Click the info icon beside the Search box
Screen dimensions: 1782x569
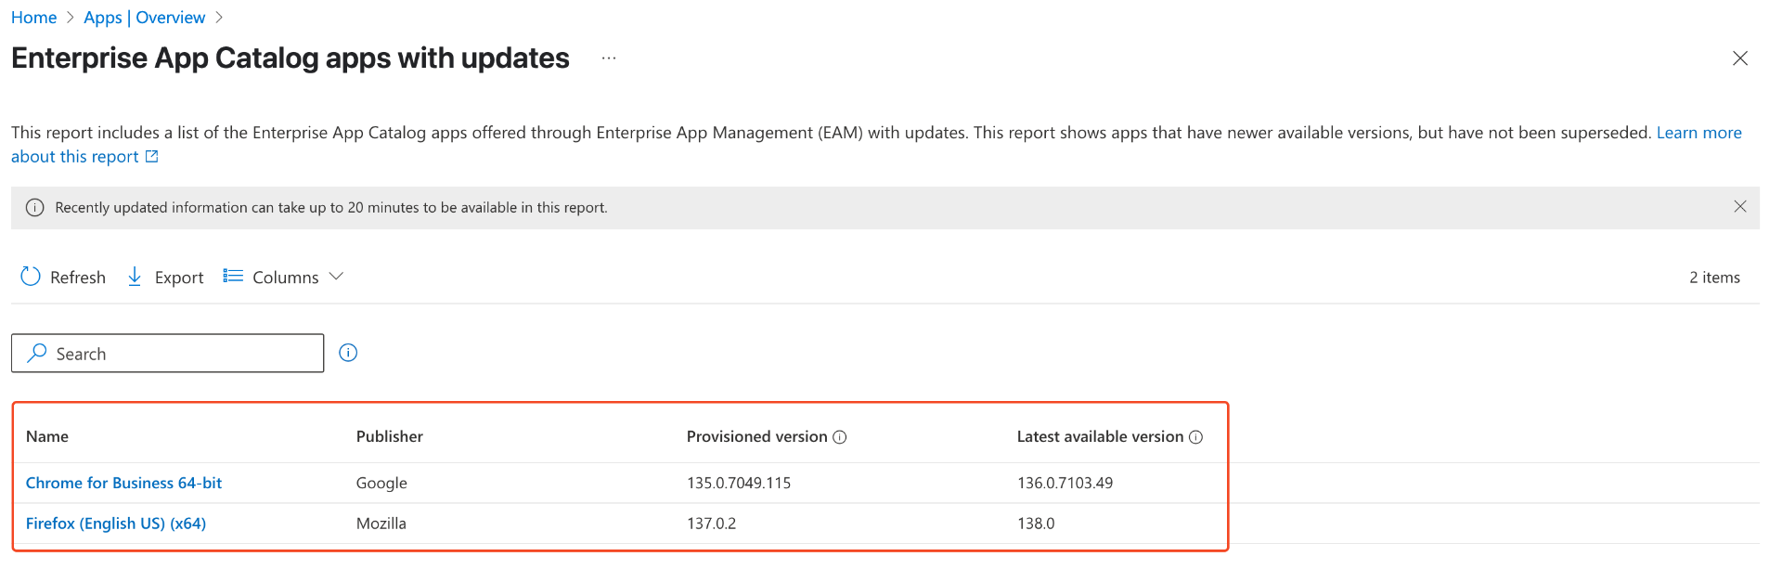(348, 353)
